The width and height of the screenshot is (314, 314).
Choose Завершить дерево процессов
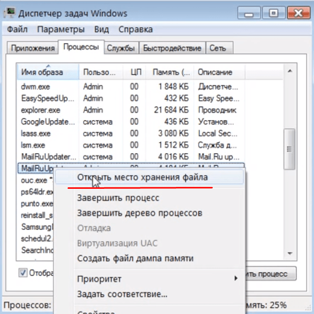149,213
